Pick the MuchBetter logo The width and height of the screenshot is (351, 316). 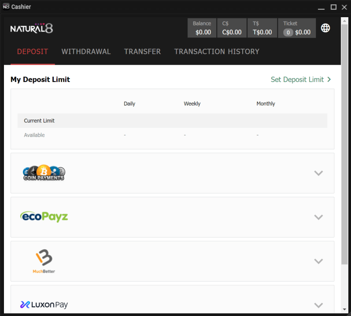tap(44, 261)
